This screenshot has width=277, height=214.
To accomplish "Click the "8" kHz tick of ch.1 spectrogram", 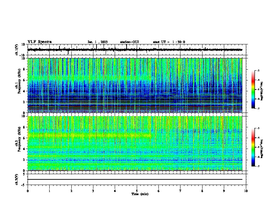I will click(x=24, y=69).
